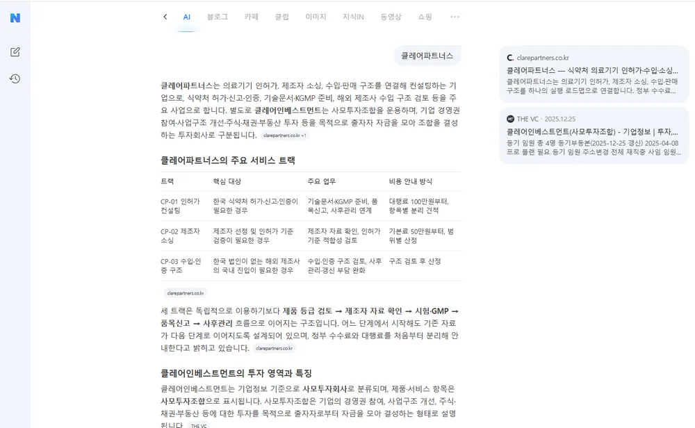Click the clarepartners C favicon icon
The width and height of the screenshot is (695, 428).
point(510,58)
